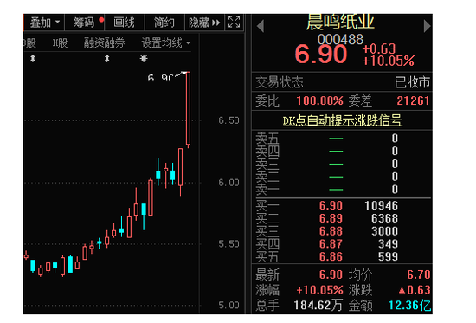476x323 pixels.
Task: Click the 买一 volume 10946
Action: 382,206
